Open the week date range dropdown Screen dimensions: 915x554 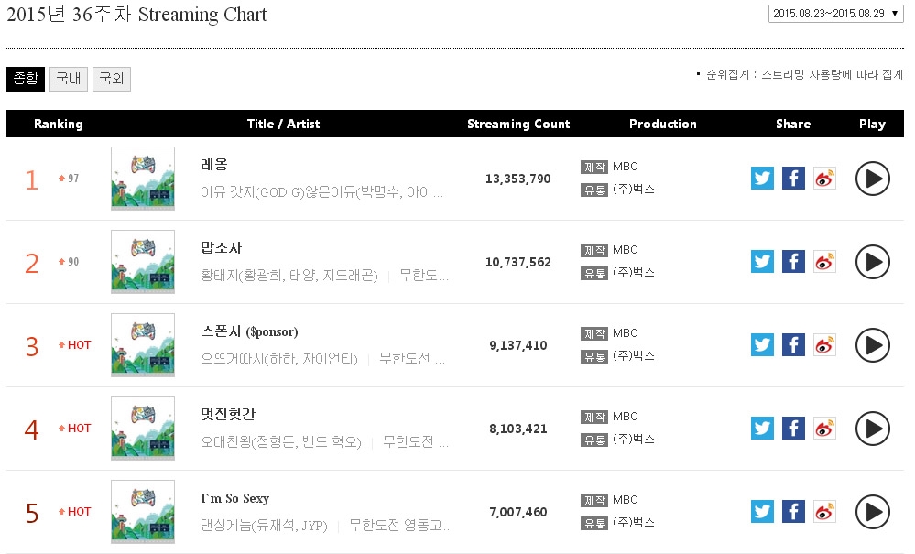836,14
